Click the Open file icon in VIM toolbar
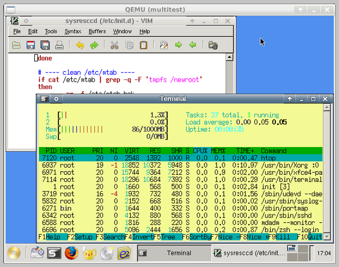Viewport: 339px width, 267px height. [x=16, y=45]
